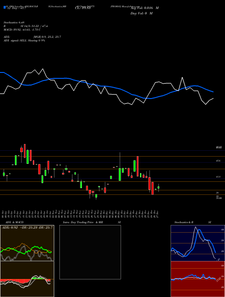Select the '12 Day = 41.7' legend text
The image size is (225, 297).
point(16,9)
